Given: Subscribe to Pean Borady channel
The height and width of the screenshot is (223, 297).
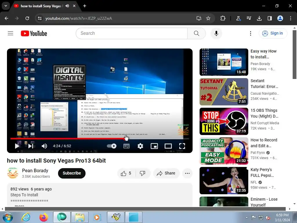Looking at the screenshot, I should (x=72, y=173).
